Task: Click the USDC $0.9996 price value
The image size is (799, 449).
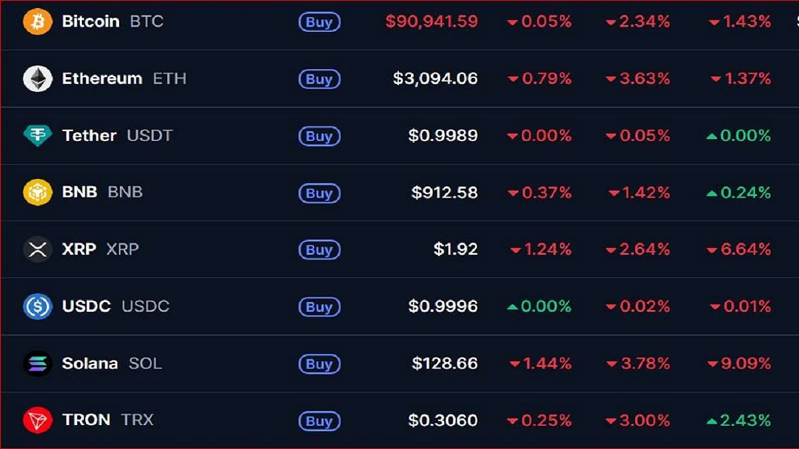Action: tap(443, 307)
